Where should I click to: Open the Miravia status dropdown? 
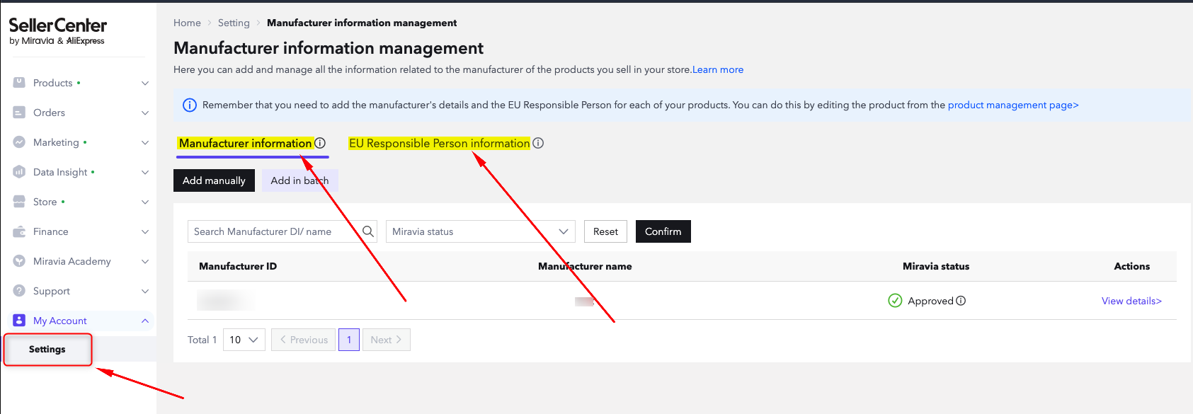pos(481,231)
